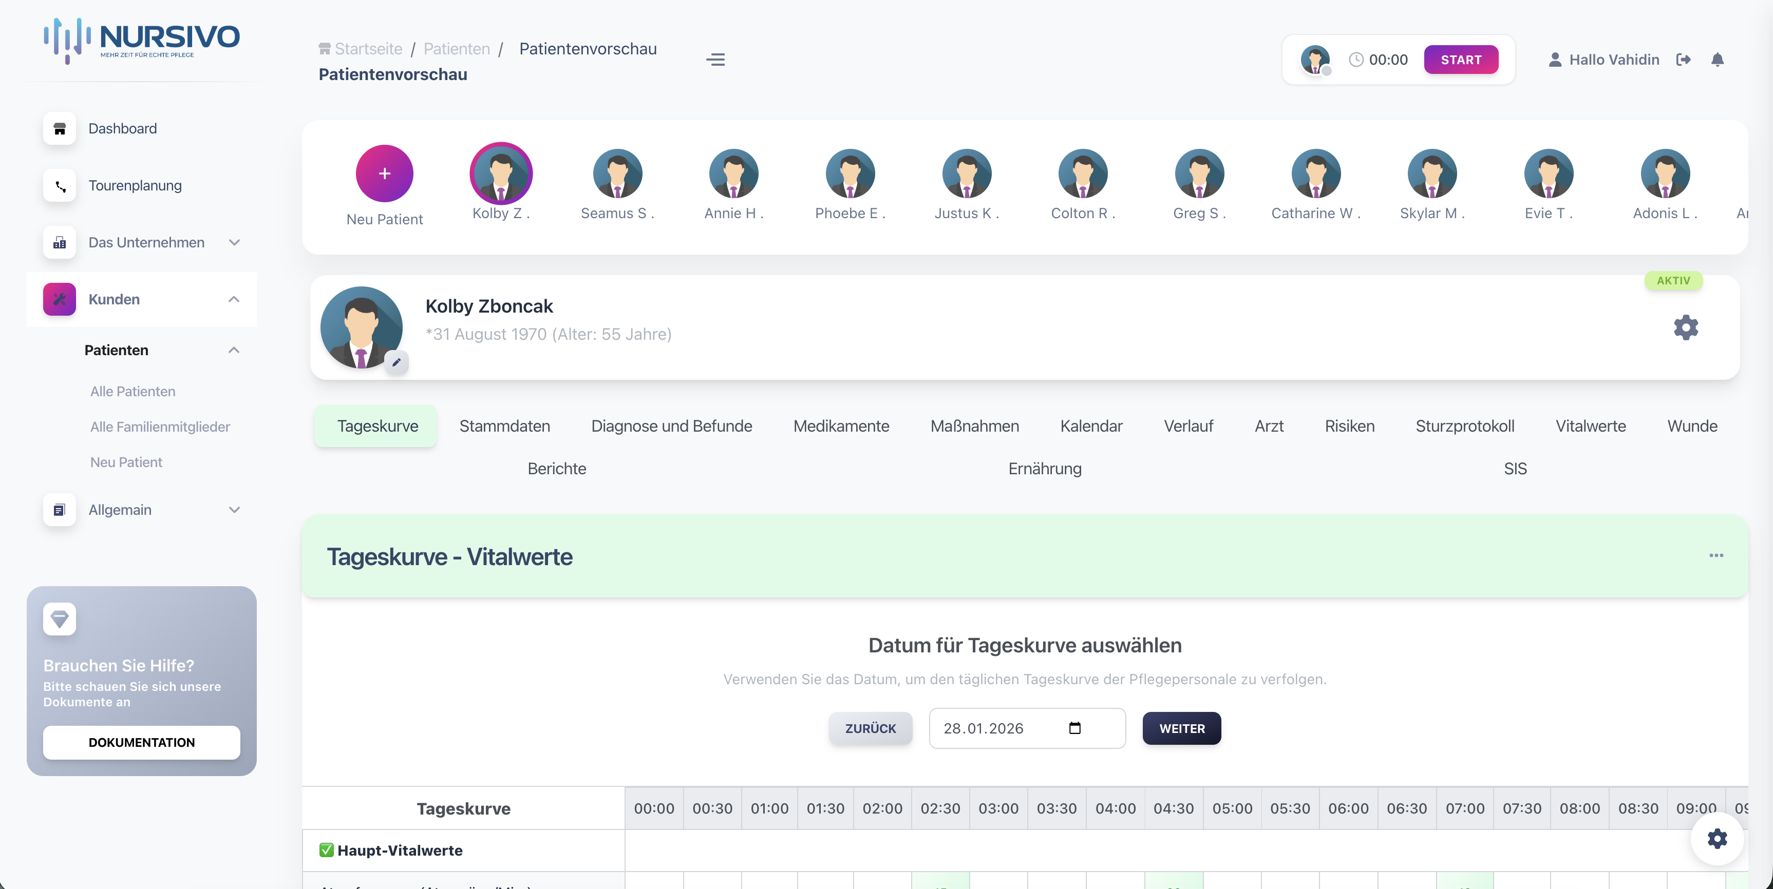Viewport: 1773px width, 889px height.
Task: Click the pencil edit avatar icon
Action: (x=397, y=362)
